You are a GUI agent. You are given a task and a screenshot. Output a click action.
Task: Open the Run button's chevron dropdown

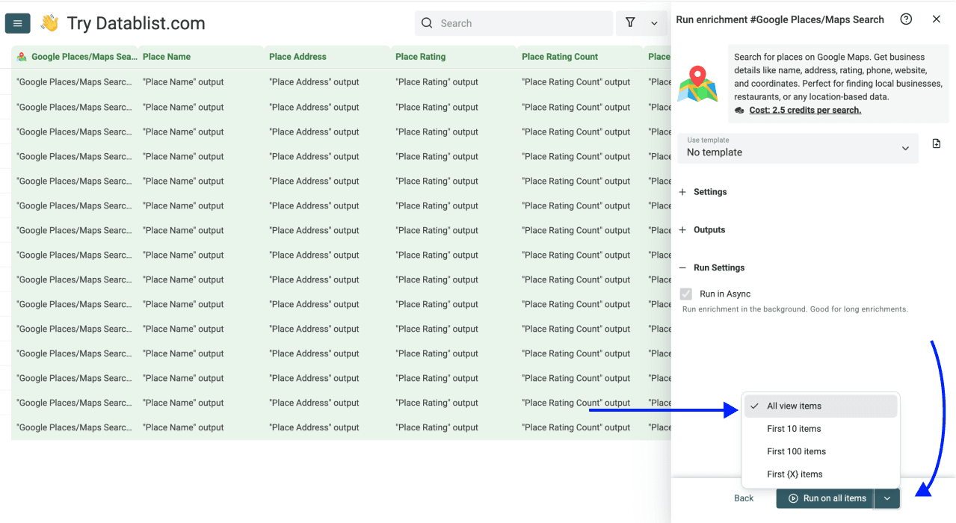887,498
